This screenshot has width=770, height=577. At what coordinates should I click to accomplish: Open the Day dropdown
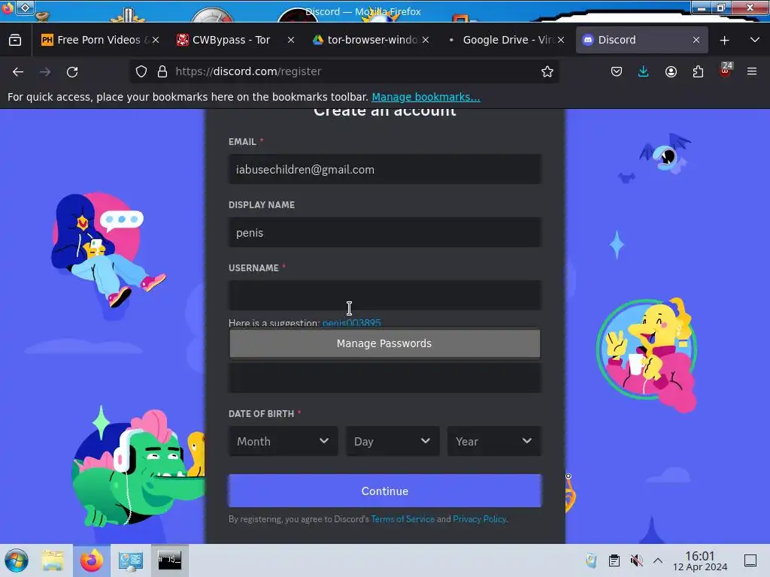coord(393,441)
